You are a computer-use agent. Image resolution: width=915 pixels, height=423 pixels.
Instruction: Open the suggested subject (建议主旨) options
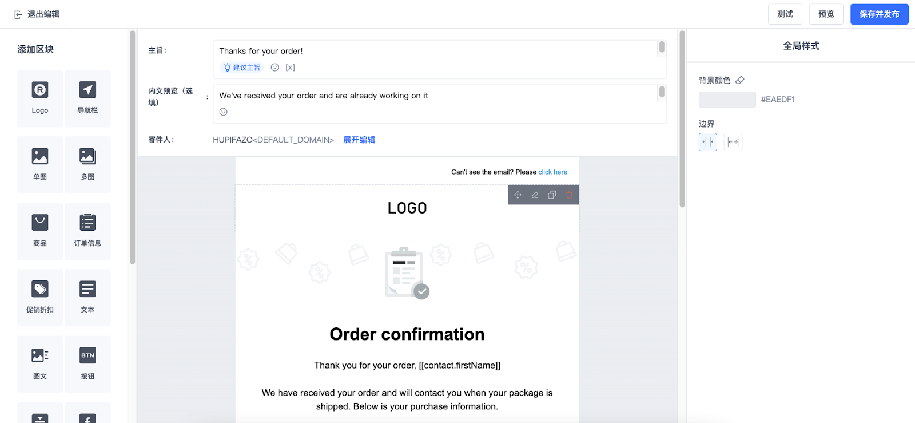pyautogui.click(x=242, y=68)
